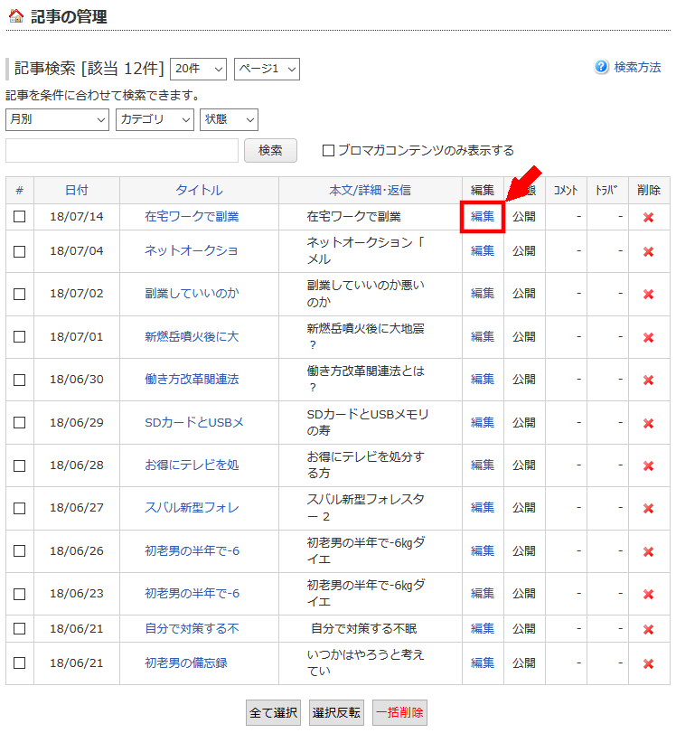Open the 20件 results-per-page dropdown

point(198,70)
